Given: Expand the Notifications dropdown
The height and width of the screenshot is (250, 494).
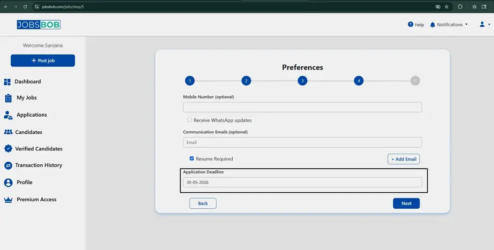Looking at the screenshot, I should [x=449, y=25].
